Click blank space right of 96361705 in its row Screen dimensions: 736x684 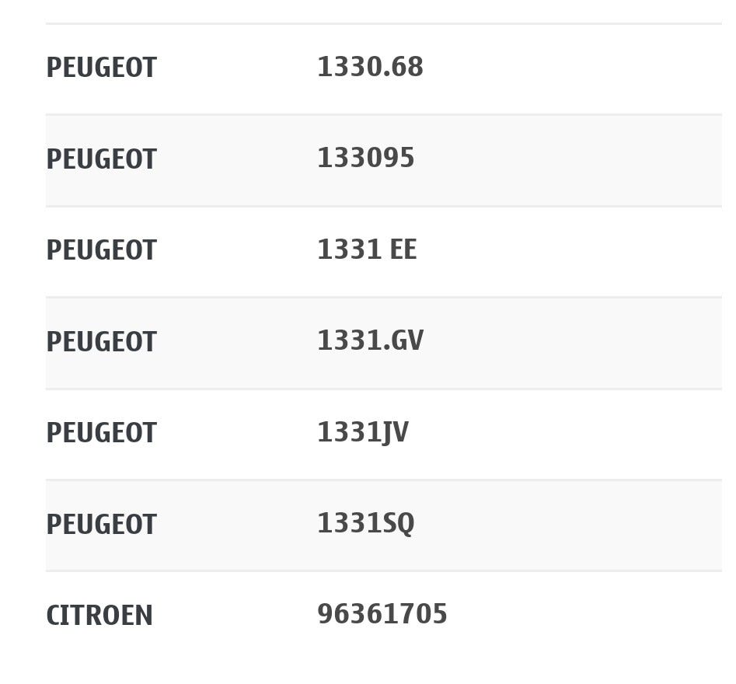point(583,616)
